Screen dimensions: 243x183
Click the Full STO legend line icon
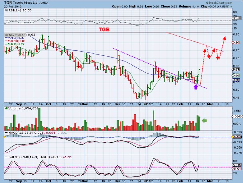(x=6, y=157)
